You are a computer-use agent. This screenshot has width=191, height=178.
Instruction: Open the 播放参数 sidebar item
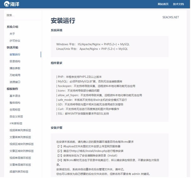coord(15,68)
